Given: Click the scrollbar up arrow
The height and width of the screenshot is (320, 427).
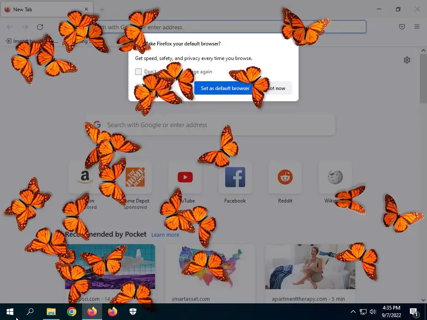Looking at the screenshot, I should [423, 50].
